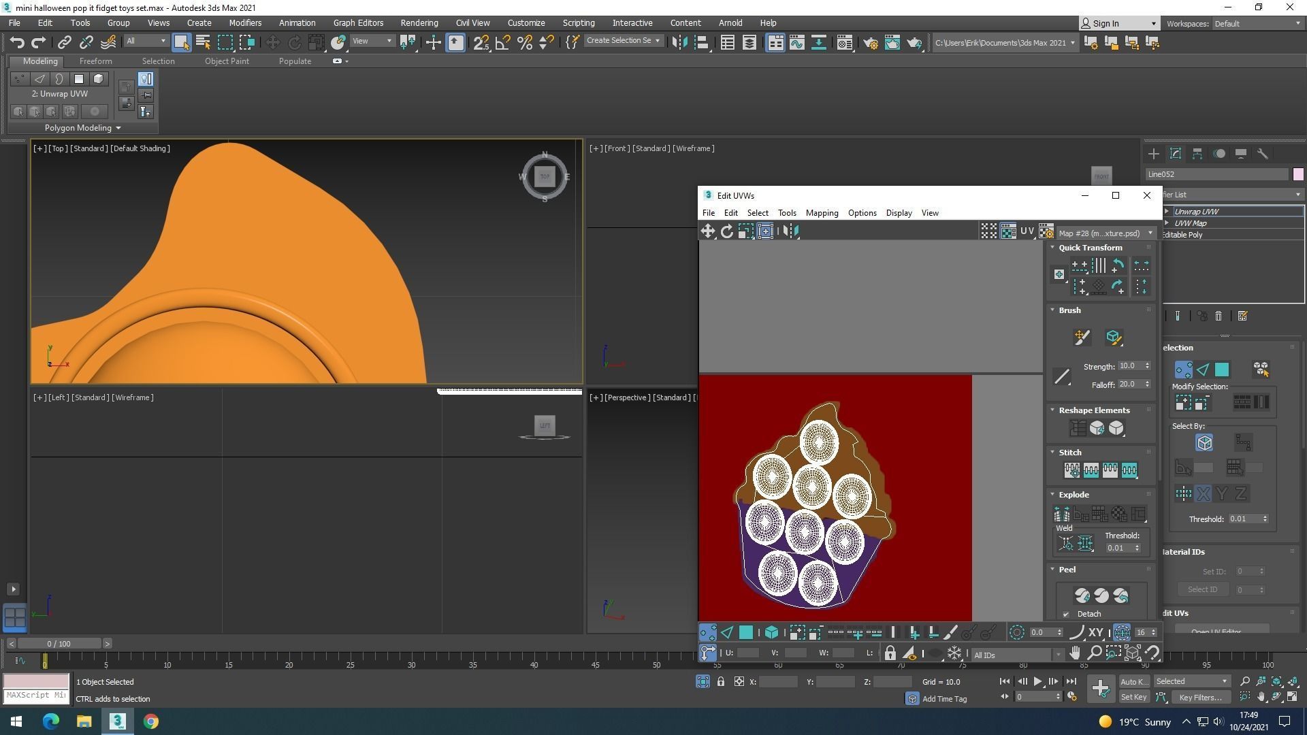1307x735 pixels.
Task: Click Undo arrow in main toolbar
Action: [17, 42]
